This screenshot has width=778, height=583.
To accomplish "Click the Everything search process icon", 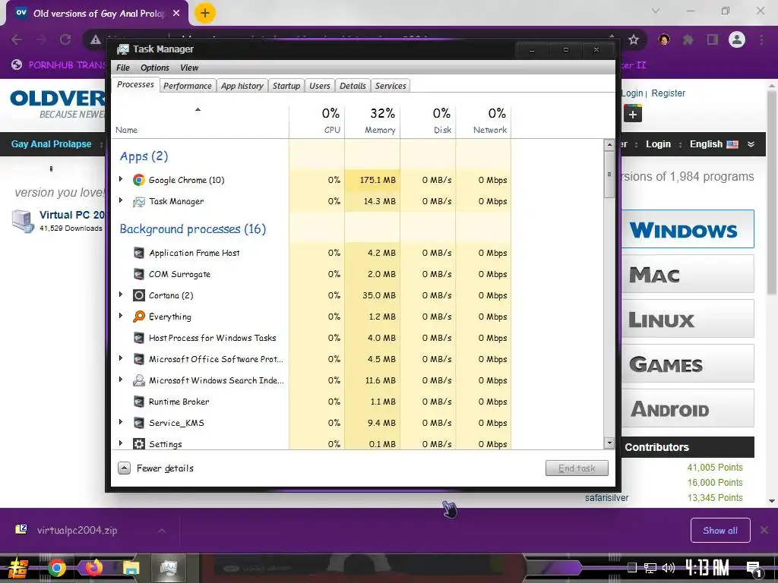I will coord(139,317).
